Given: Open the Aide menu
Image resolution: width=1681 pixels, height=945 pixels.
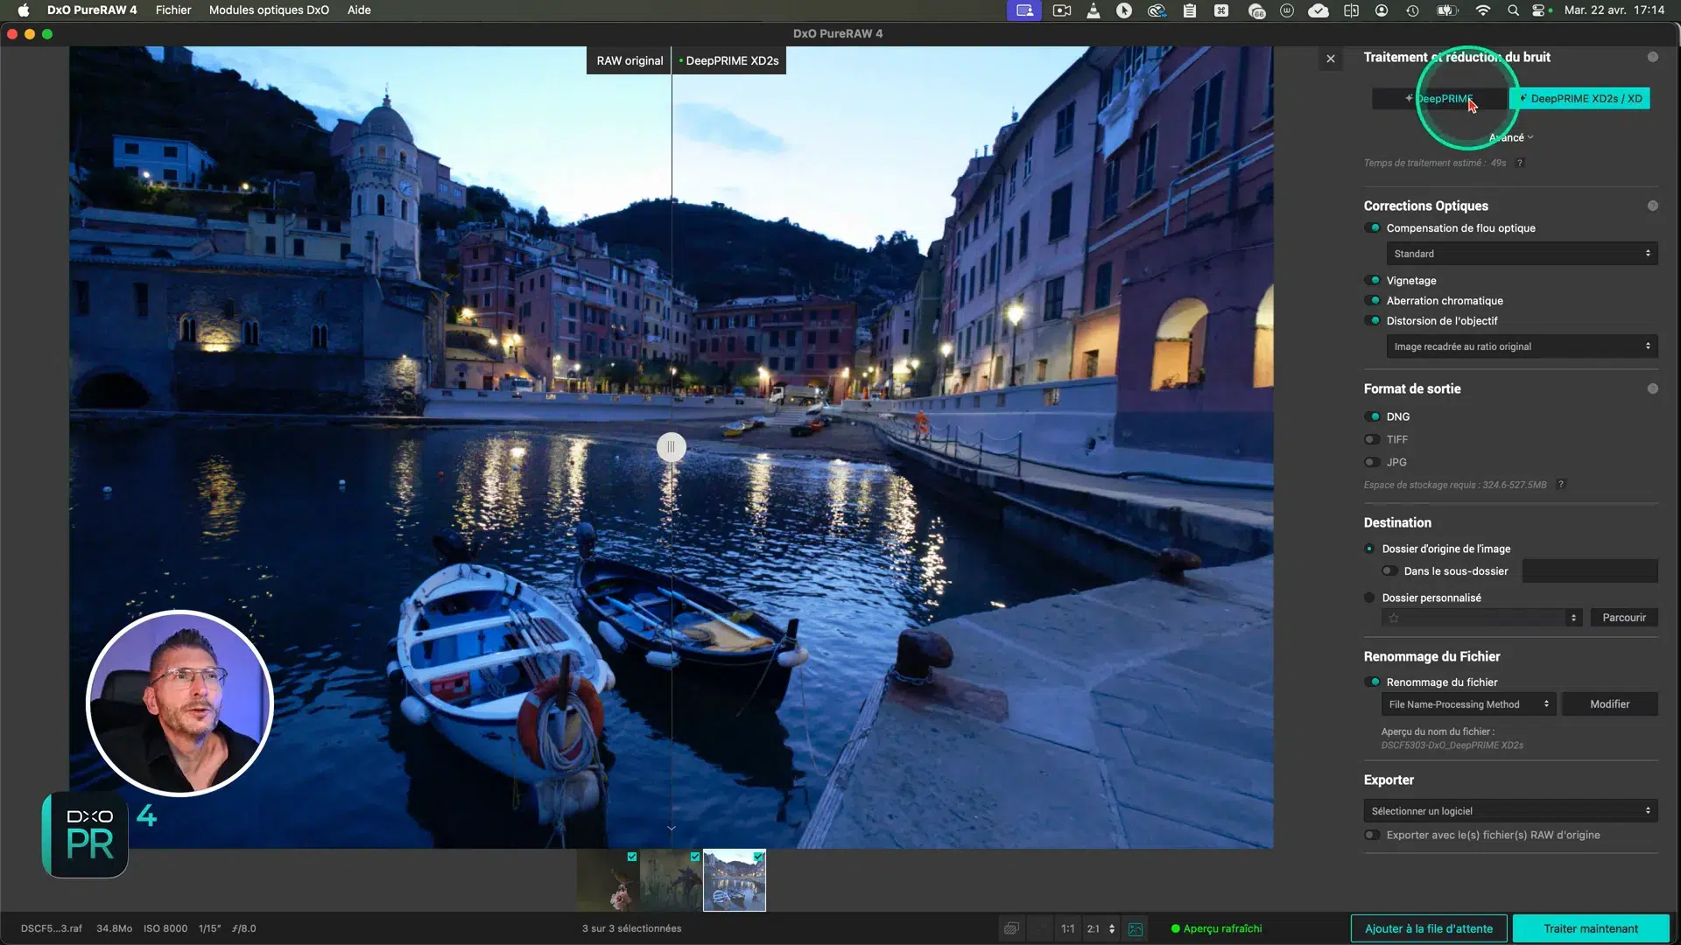Looking at the screenshot, I should tap(359, 10).
